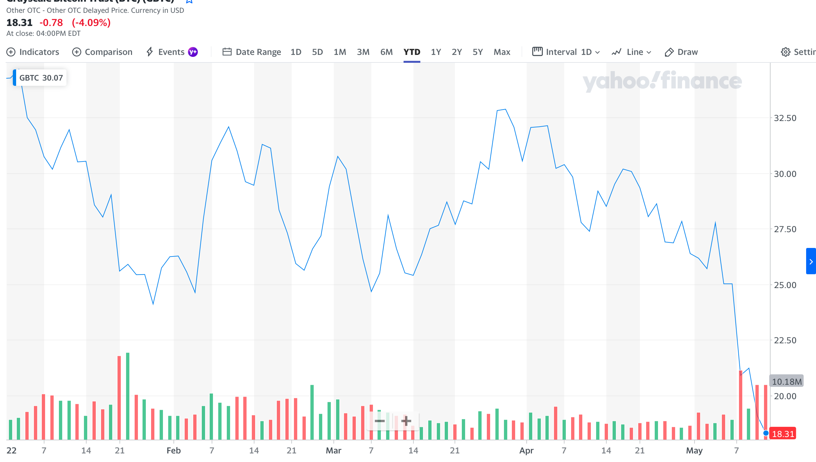Open Events via the lightning icon

click(150, 52)
